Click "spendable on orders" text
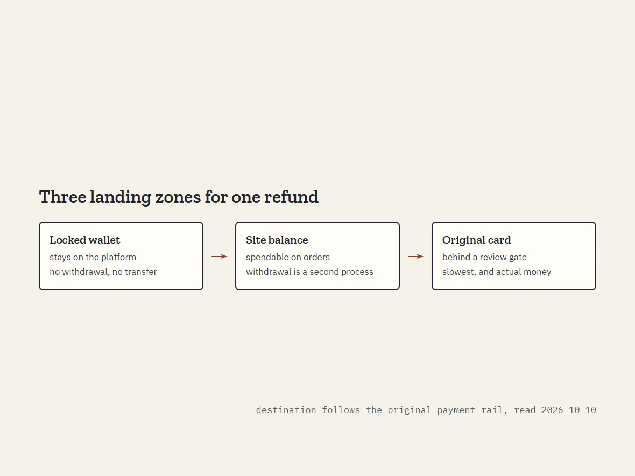The image size is (635, 476). click(x=287, y=258)
